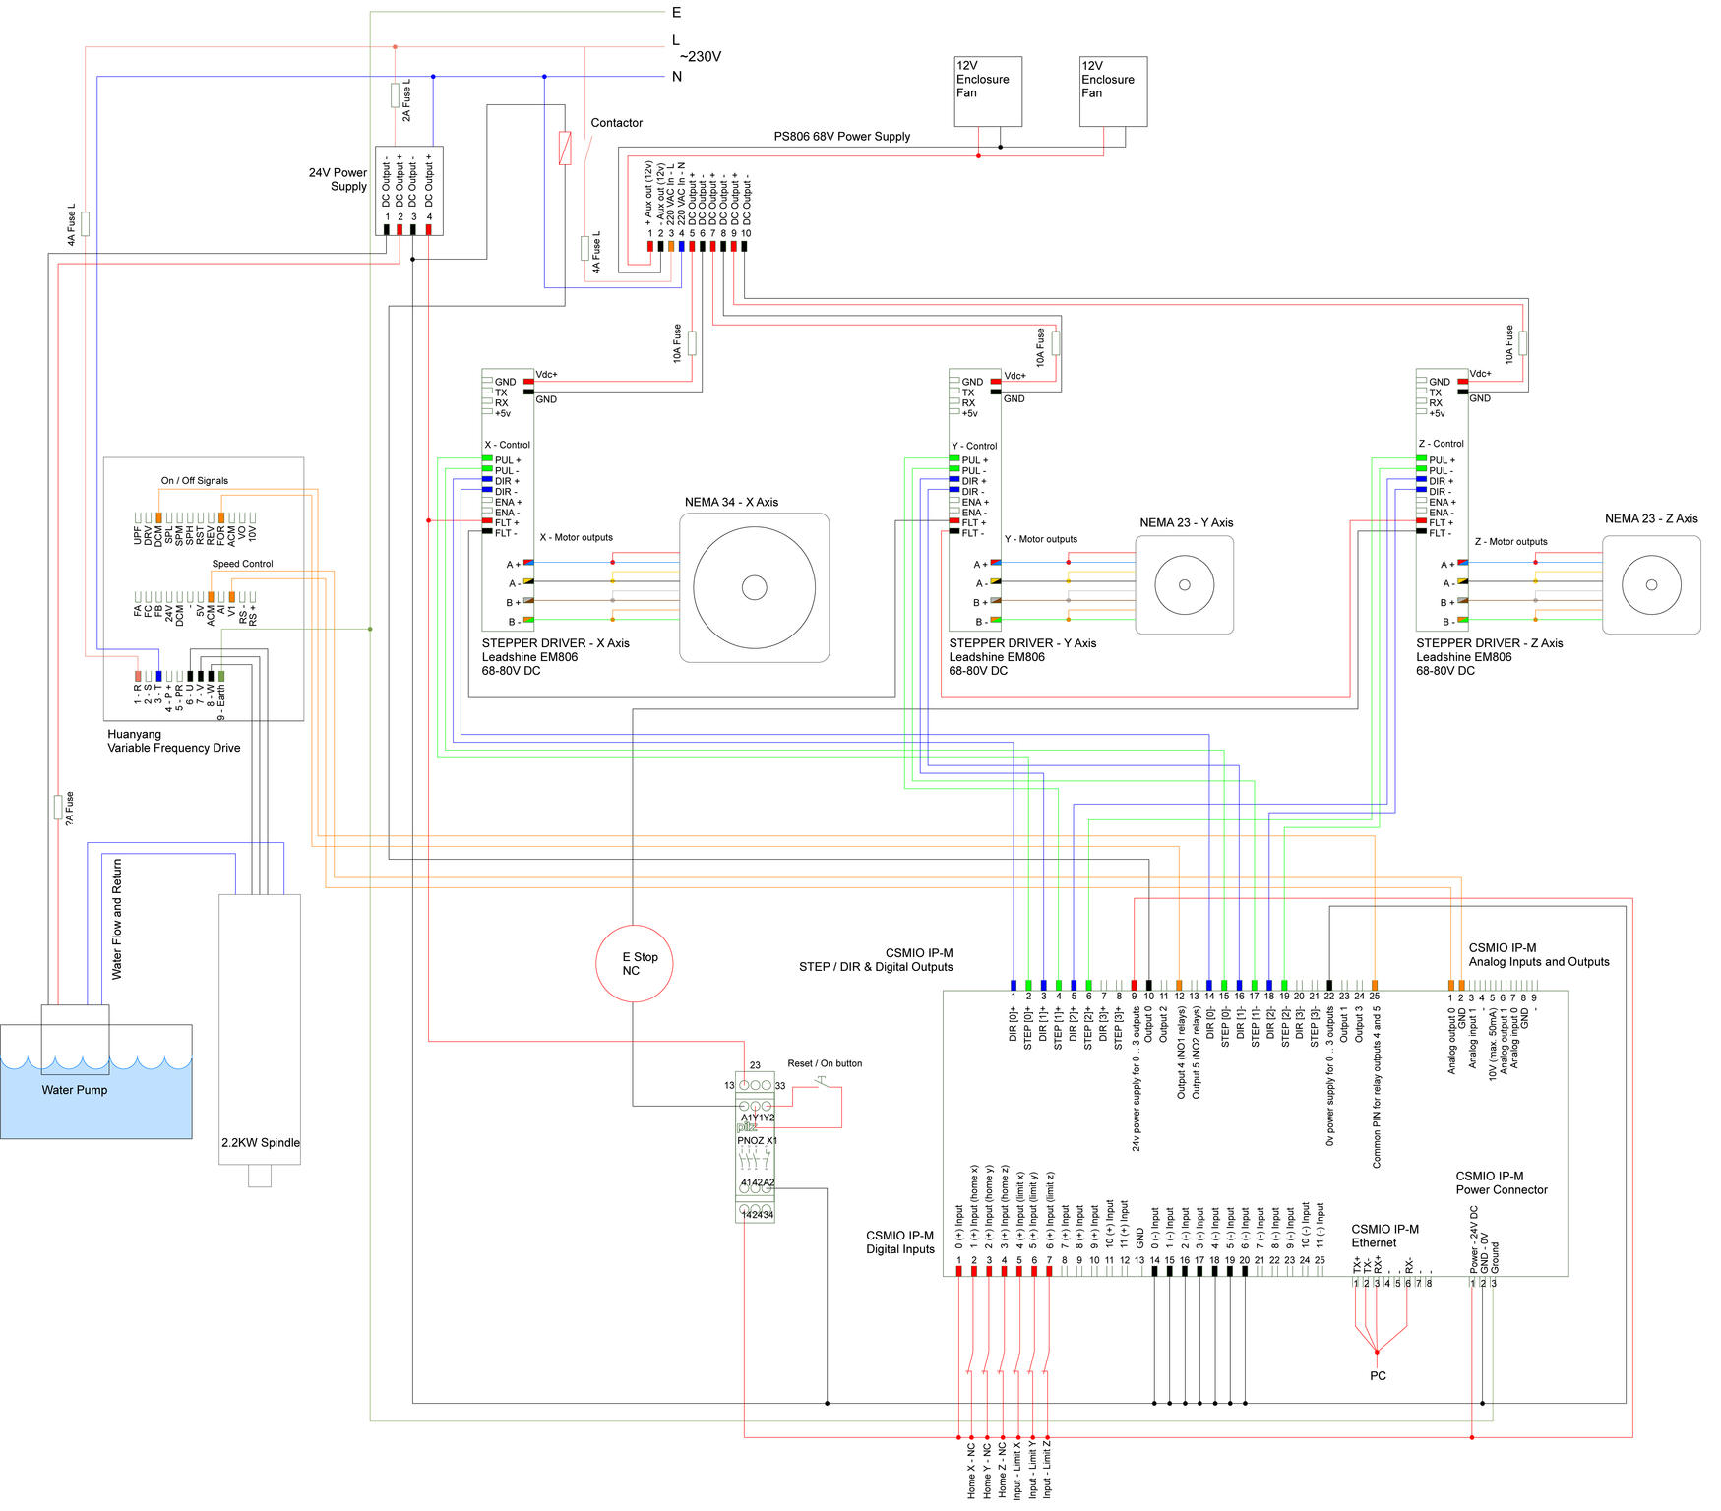The image size is (1721, 1511).
Task: Click the 2.2KW Spindle body
Action: coord(260,1028)
